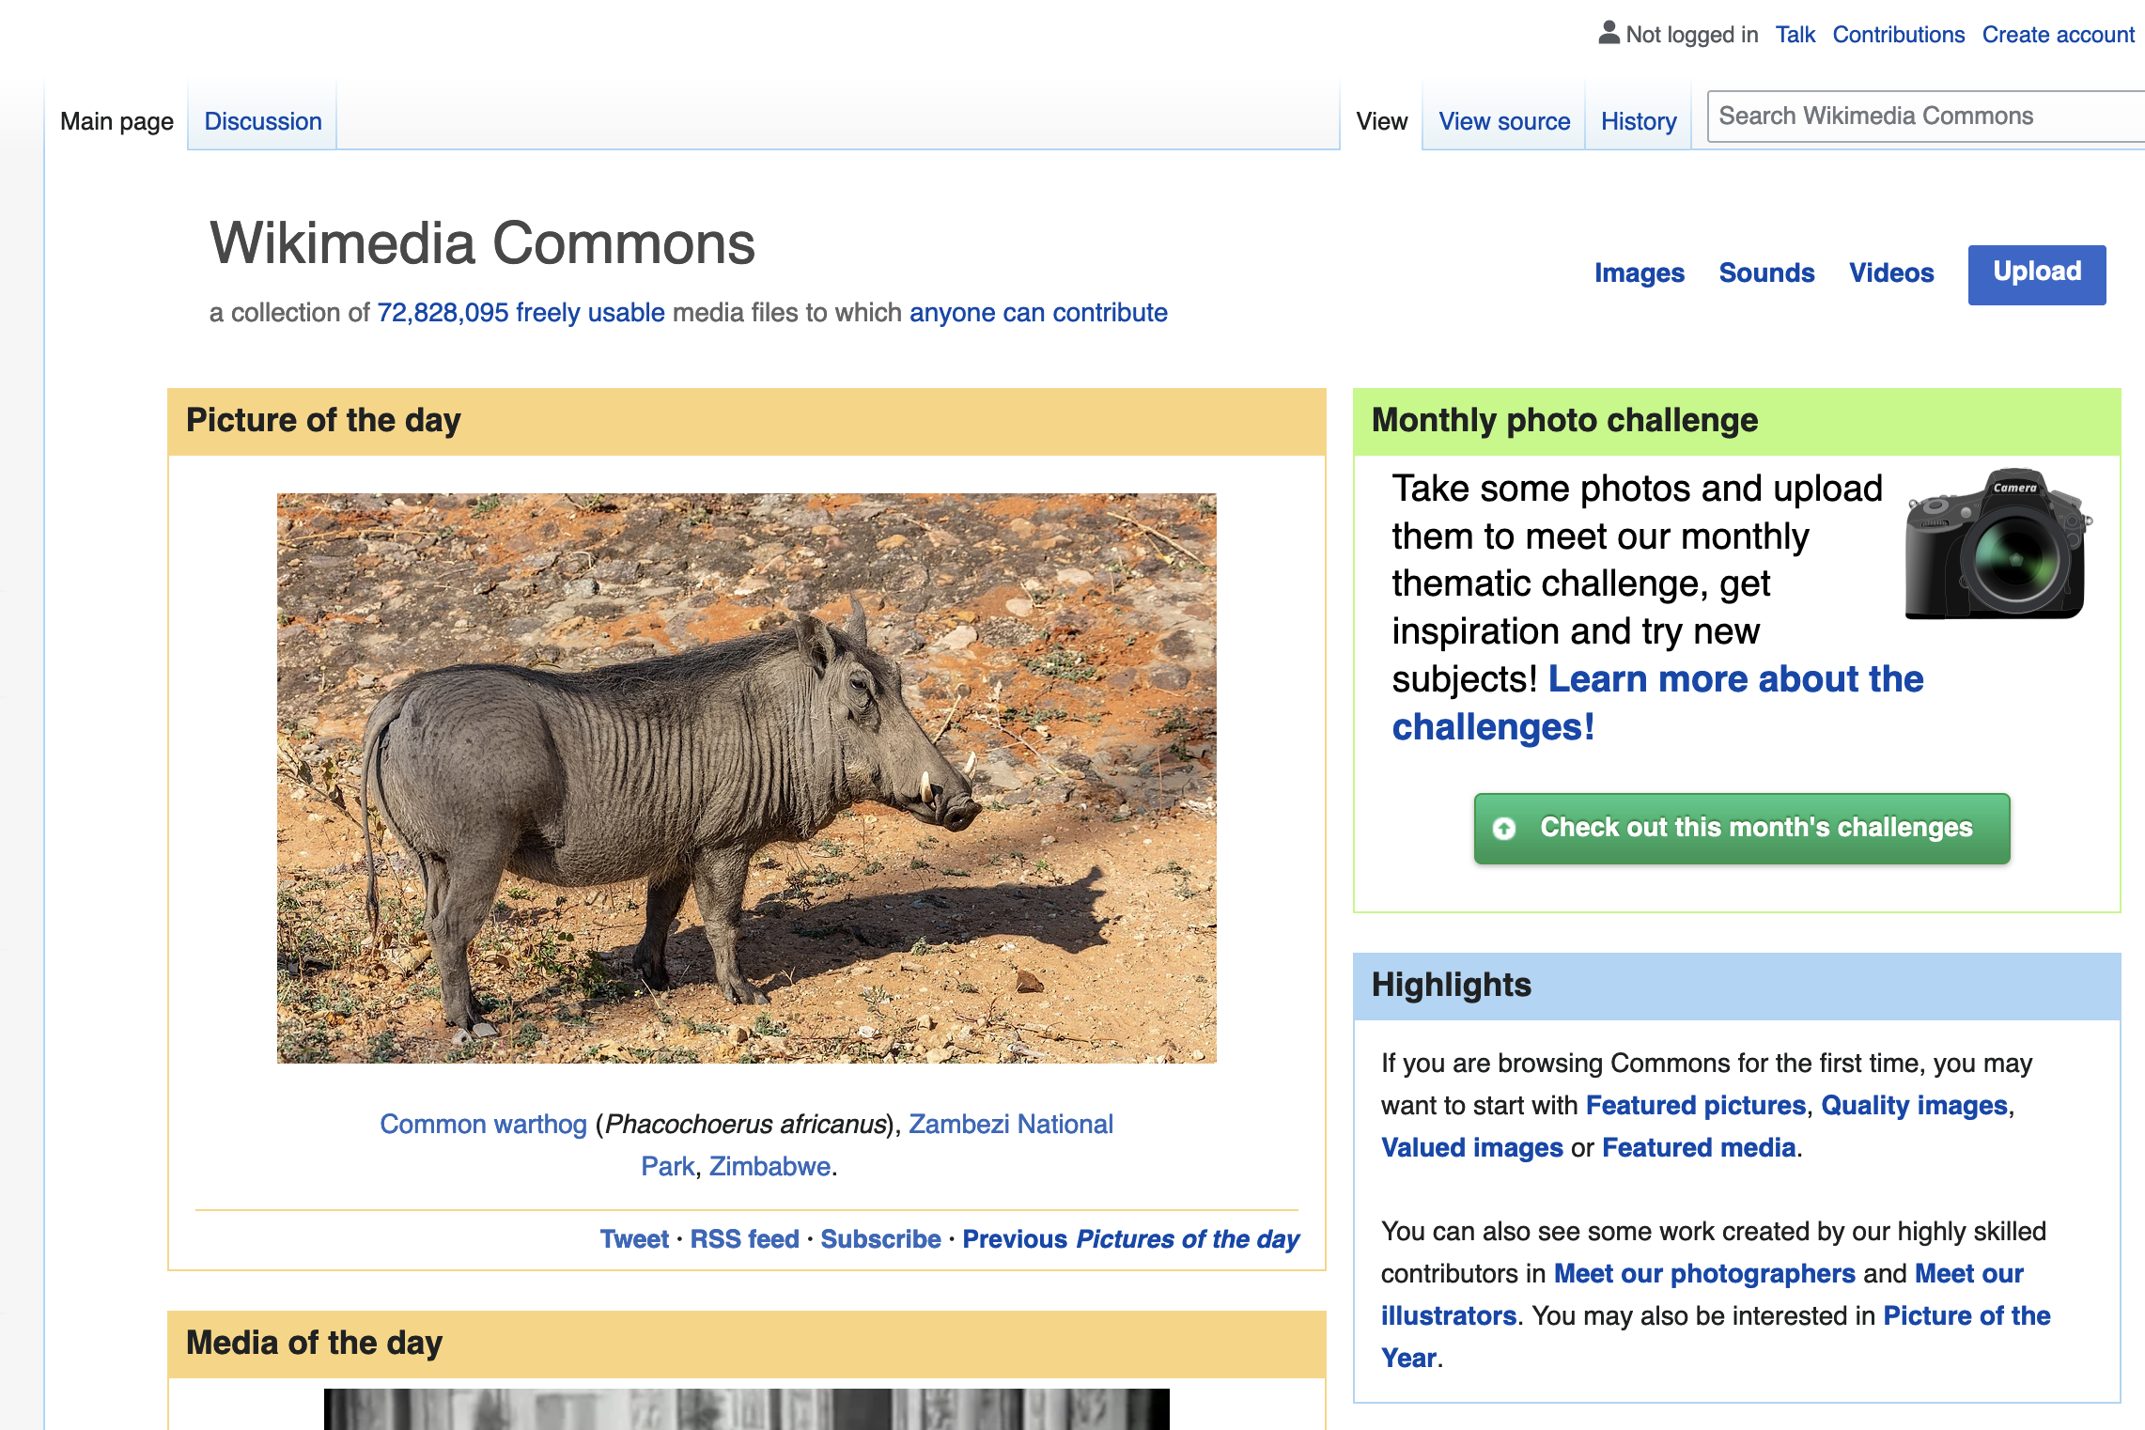Click the Picture of the day heading
Image resolution: width=2145 pixels, height=1430 pixels.
323,420
